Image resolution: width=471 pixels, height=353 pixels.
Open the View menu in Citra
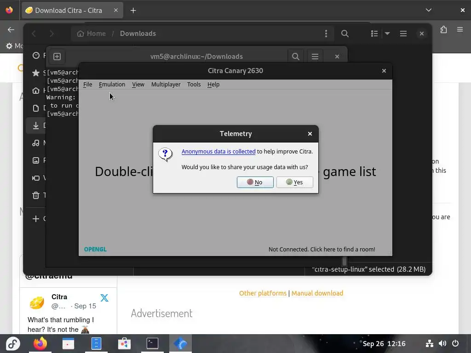coord(138,85)
